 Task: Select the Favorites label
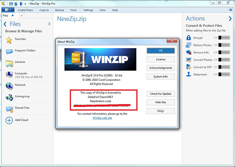[x=20, y=39]
